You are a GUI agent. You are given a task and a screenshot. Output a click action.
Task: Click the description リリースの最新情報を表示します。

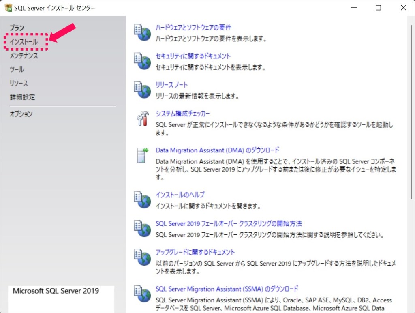click(197, 96)
